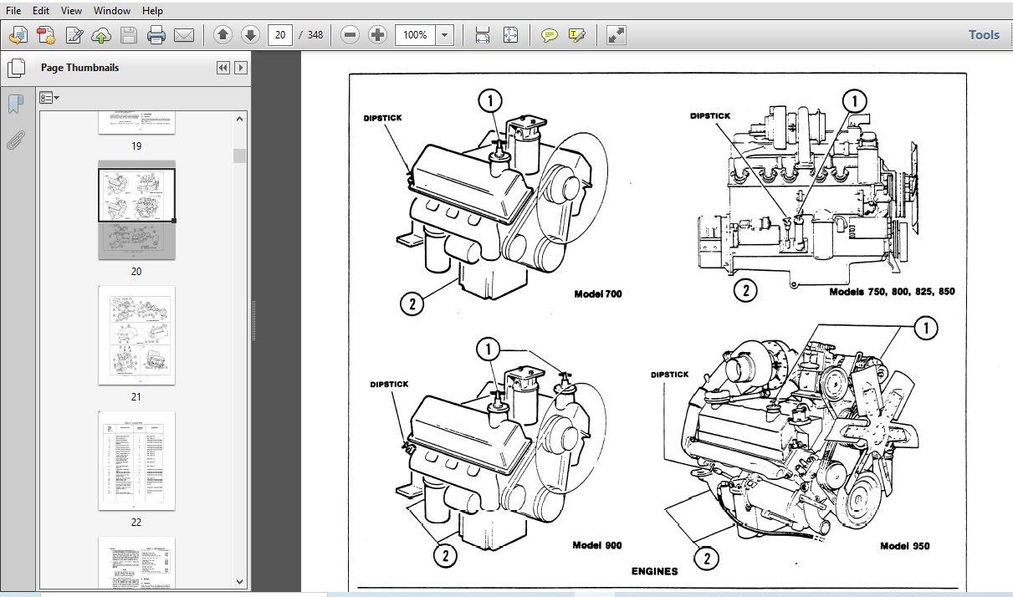This screenshot has width=1013, height=597.
Task: Click the Sticky Note comment icon
Action: point(549,35)
